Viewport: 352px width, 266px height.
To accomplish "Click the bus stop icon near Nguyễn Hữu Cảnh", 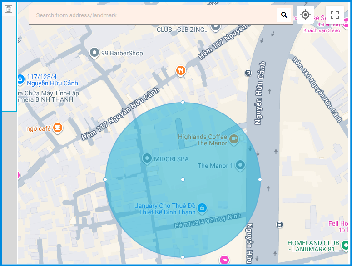I will click(x=248, y=73).
